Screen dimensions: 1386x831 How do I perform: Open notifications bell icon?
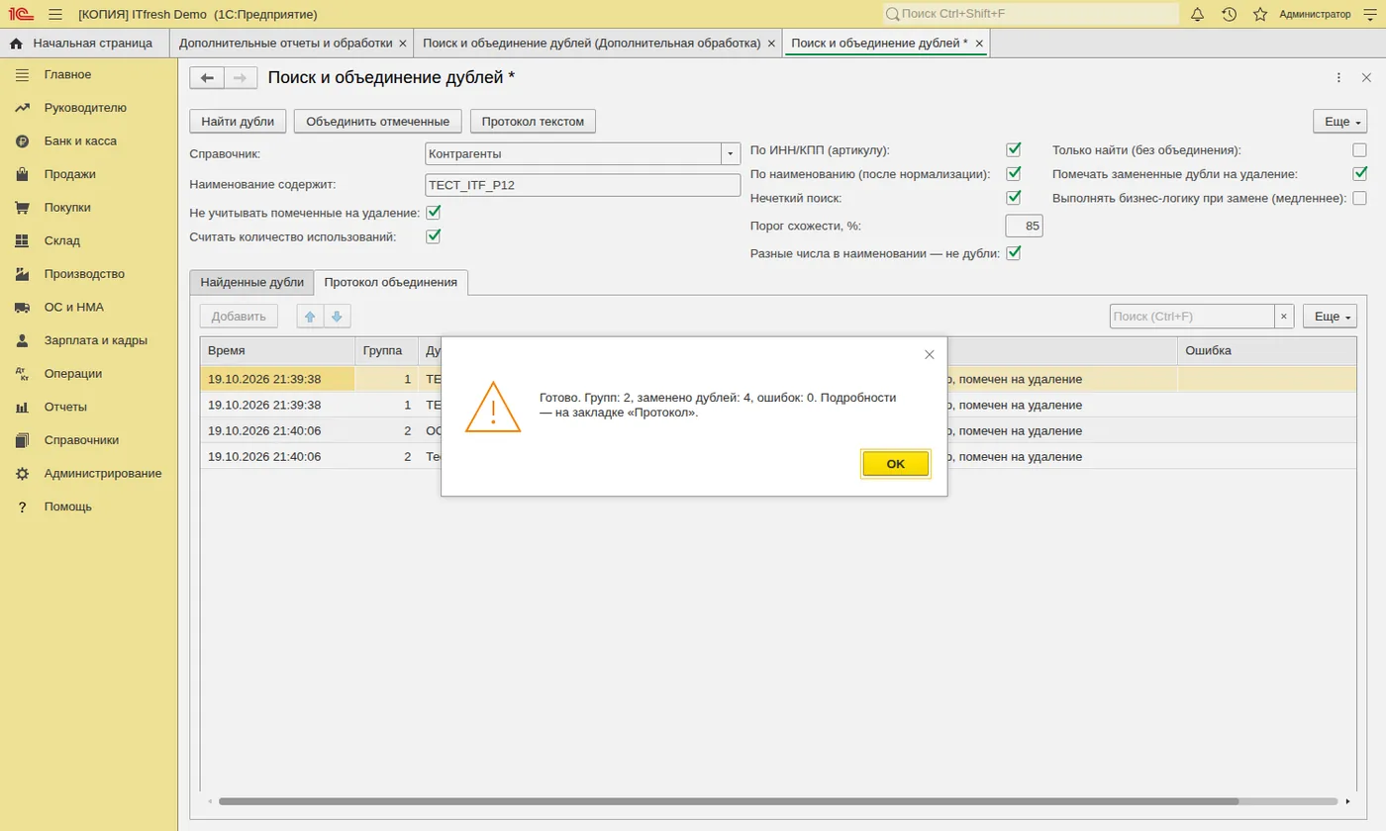coord(1197,14)
